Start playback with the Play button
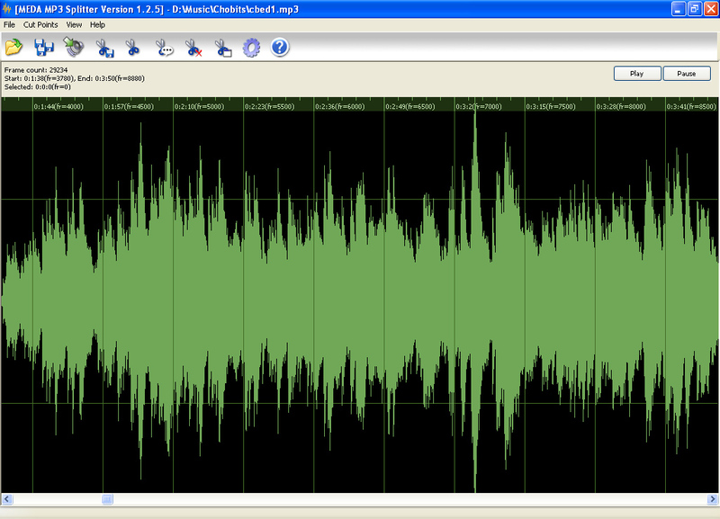Image resolution: width=720 pixels, height=519 pixels. (x=637, y=74)
